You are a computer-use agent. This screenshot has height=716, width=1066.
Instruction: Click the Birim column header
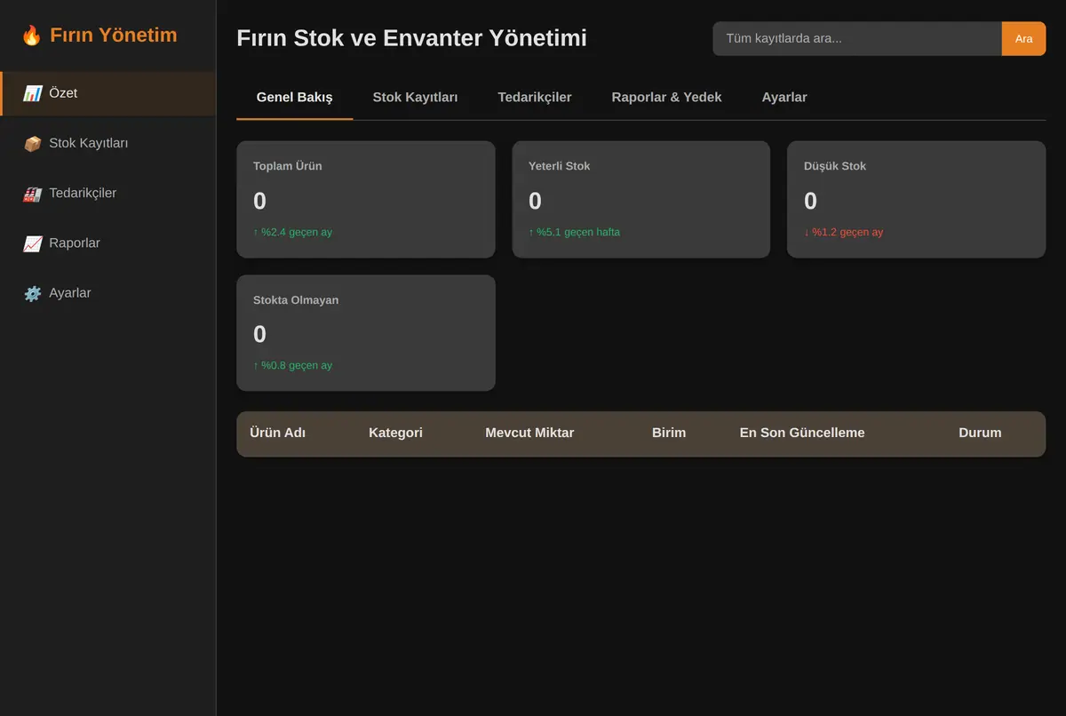click(669, 433)
